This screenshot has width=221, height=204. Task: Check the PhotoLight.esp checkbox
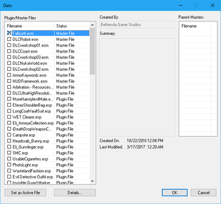[9, 165]
